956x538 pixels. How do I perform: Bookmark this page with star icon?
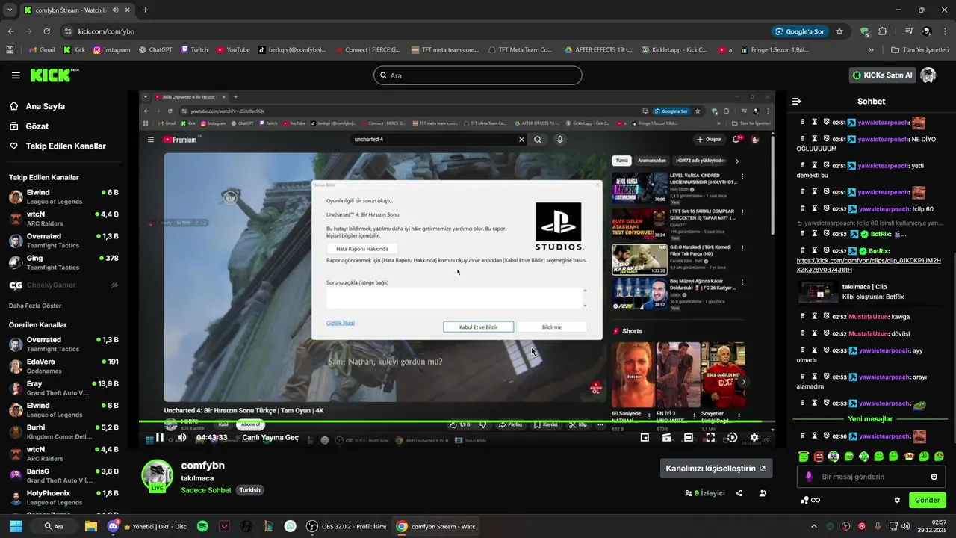tap(839, 31)
